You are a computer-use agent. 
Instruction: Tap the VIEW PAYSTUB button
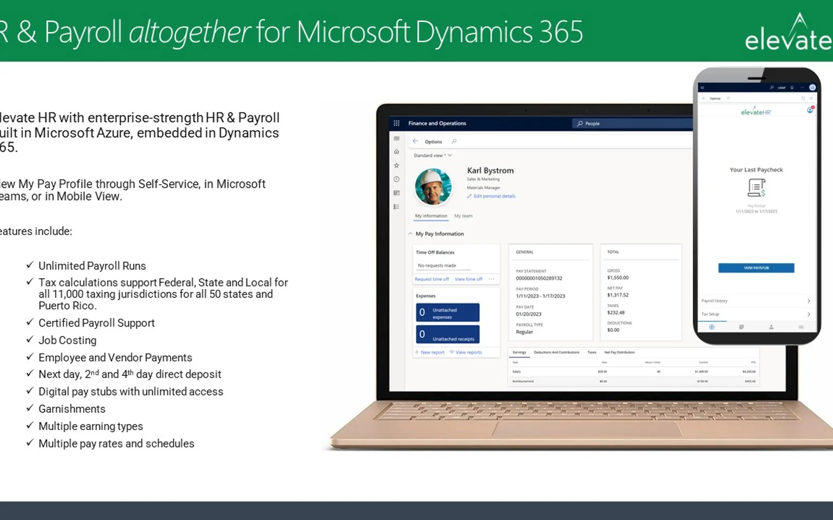click(x=756, y=268)
